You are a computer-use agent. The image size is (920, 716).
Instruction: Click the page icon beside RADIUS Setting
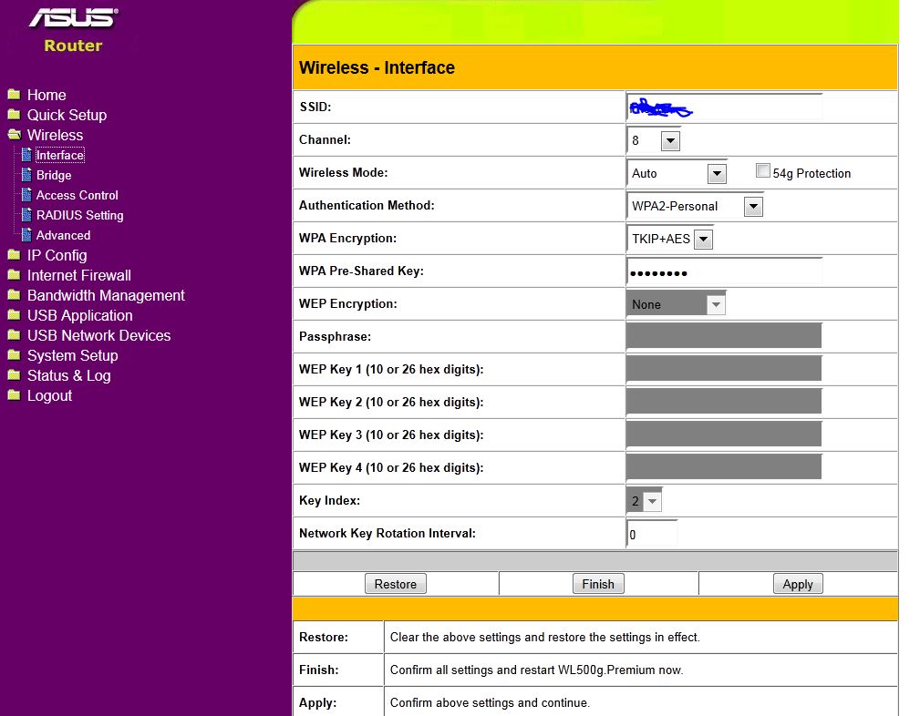click(x=26, y=215)
